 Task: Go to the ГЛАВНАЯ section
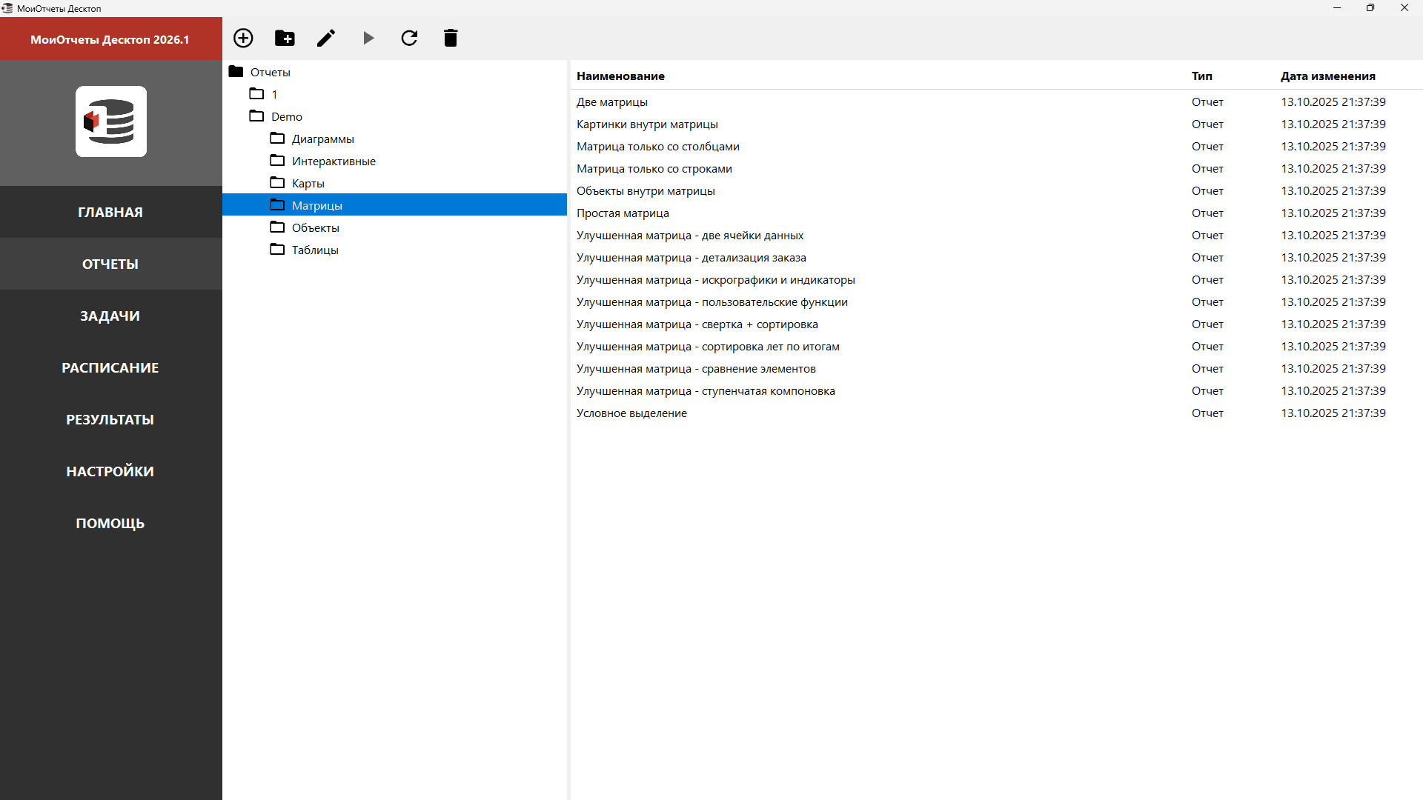[x=110, y=212]
